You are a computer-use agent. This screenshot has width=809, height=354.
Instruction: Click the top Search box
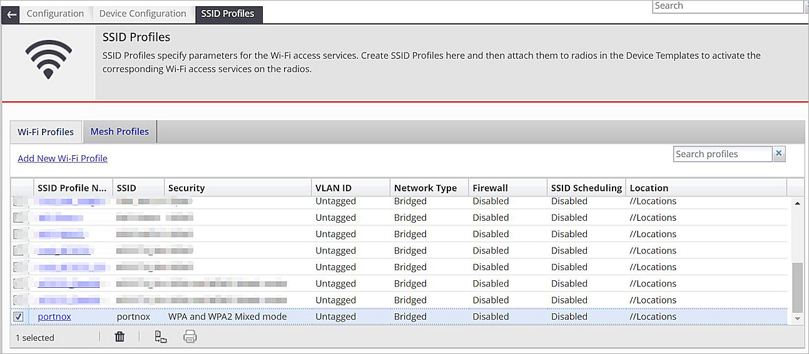[x=727, y=6]
